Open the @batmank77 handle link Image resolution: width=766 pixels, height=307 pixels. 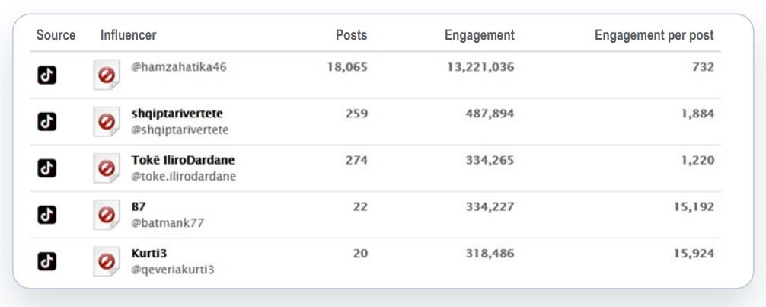(168, 223)
